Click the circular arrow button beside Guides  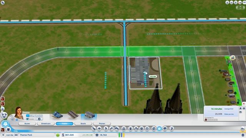point(39,119)
